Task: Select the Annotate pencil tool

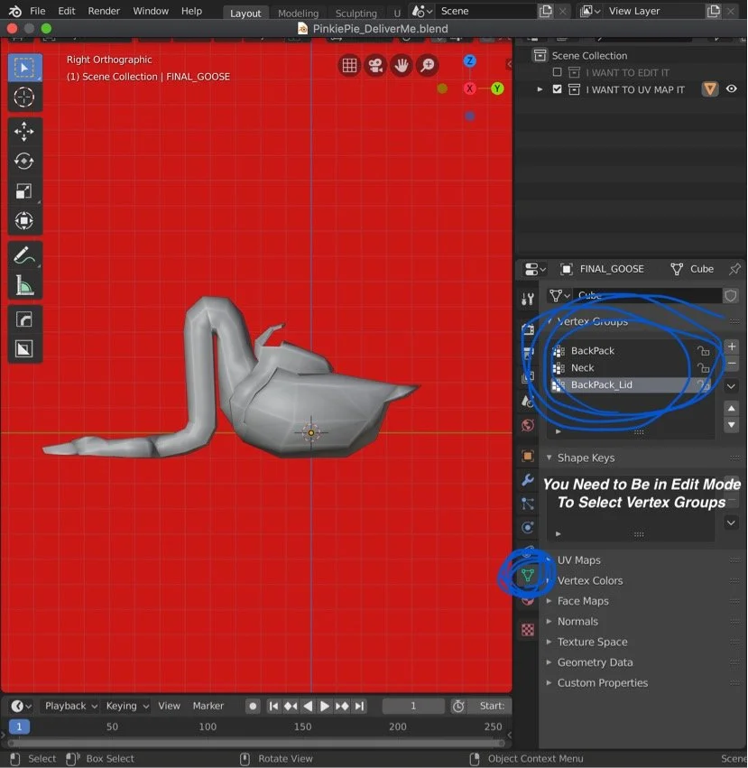Action: tap(24, 255)
